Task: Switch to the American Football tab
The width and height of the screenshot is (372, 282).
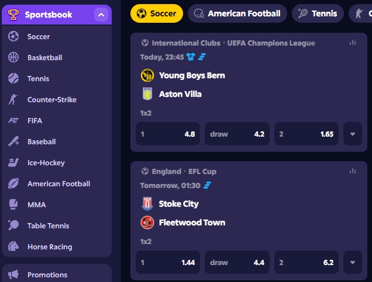Action: click(x=237, y=13)
